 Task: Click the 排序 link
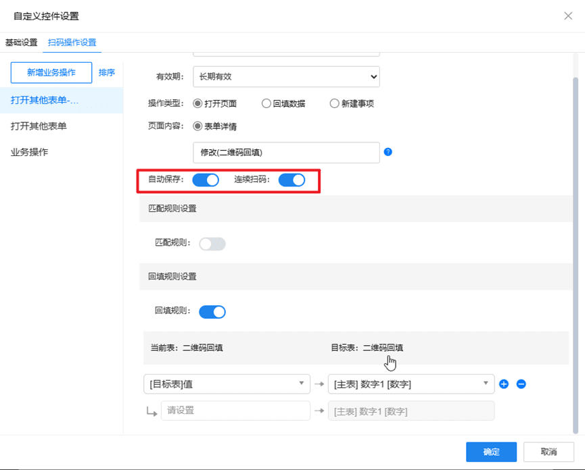click(107, 73)
